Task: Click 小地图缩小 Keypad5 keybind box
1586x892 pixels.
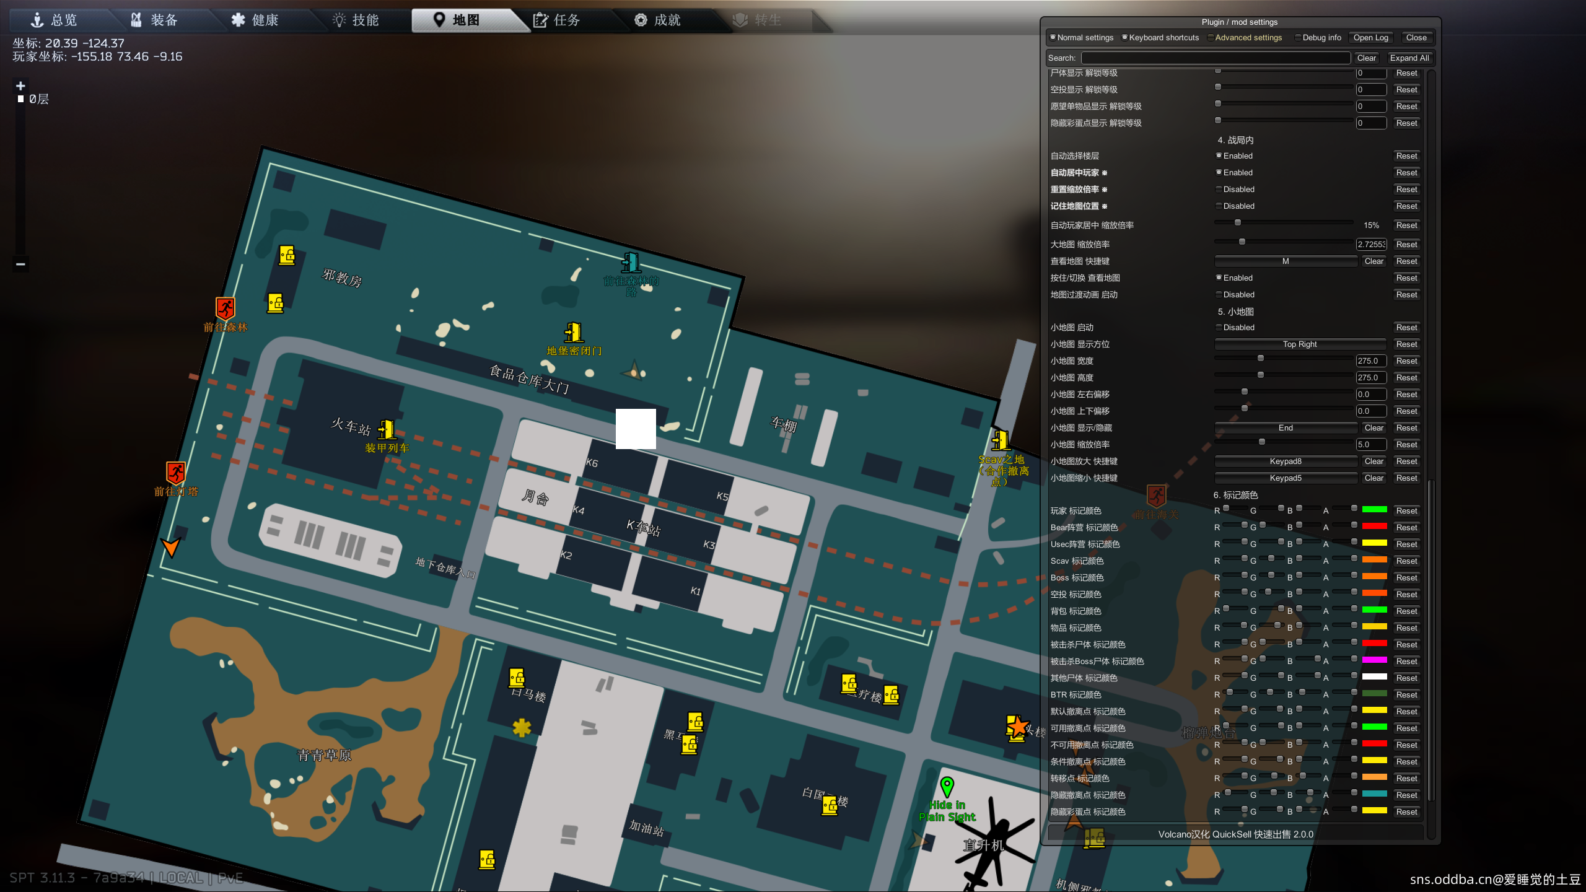Action: [1286, 478]
